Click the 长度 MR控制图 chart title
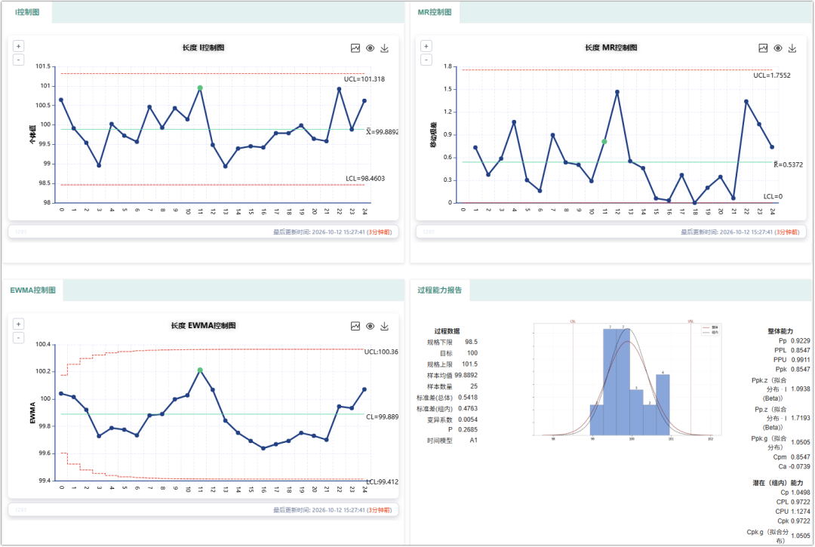This screenshot has width=815, height=547. pos(610,48)
